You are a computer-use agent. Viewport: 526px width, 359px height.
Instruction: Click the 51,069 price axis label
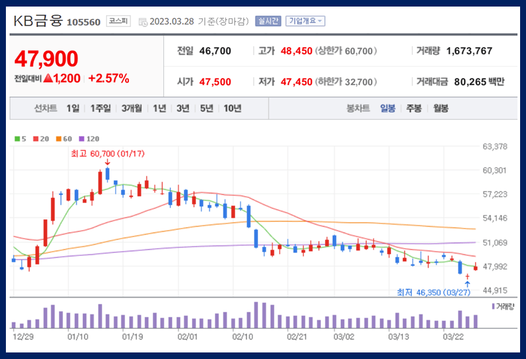495,242
